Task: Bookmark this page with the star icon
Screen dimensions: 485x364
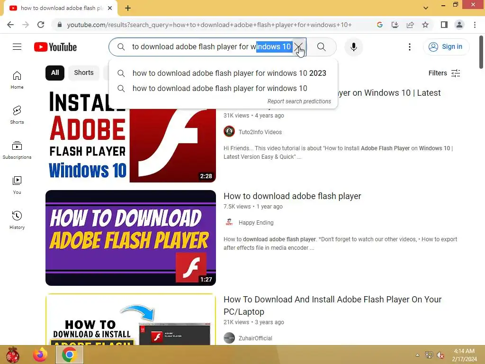Action: pos(425,25)
